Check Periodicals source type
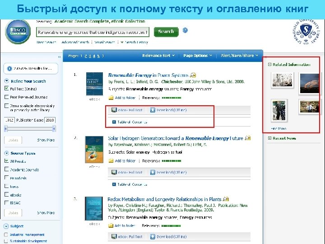 point(7,178)
